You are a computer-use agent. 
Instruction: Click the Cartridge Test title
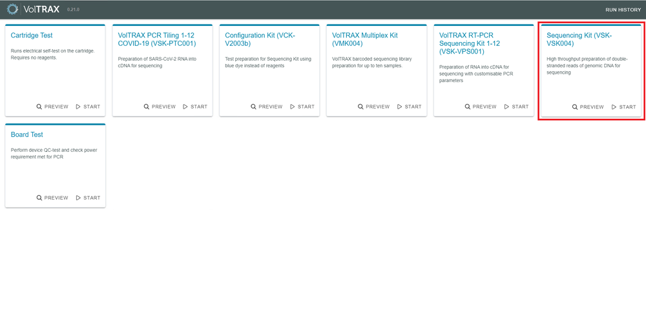click(32, 36)
